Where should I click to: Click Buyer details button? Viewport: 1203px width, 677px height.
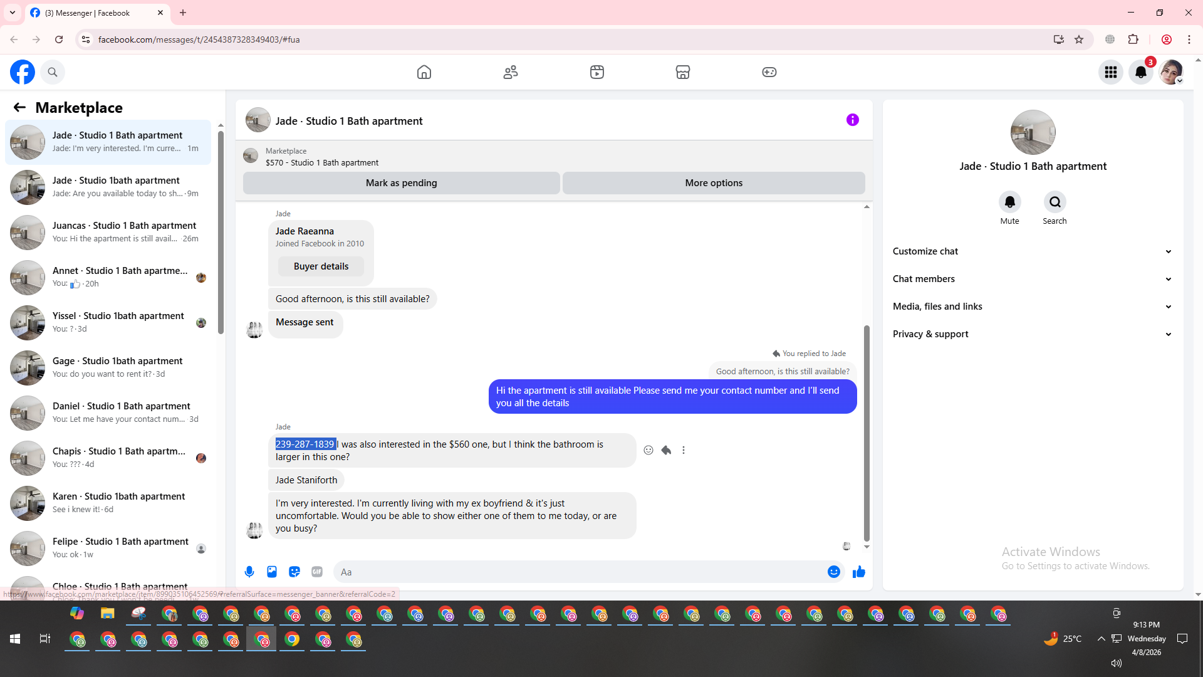pyautogui.click(x=321, y=266)
